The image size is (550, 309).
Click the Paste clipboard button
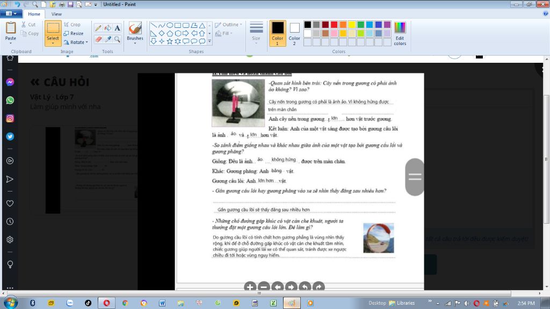pos(11,29)
